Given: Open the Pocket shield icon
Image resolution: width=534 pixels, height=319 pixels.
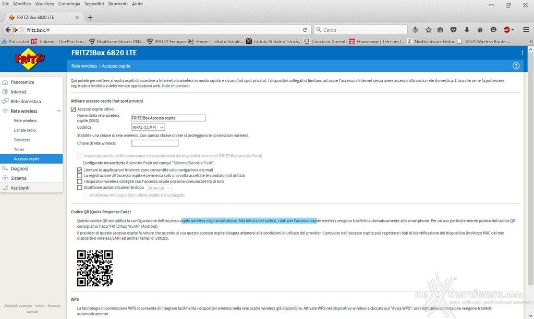Looking at the screenshot, I should (453, 30).
